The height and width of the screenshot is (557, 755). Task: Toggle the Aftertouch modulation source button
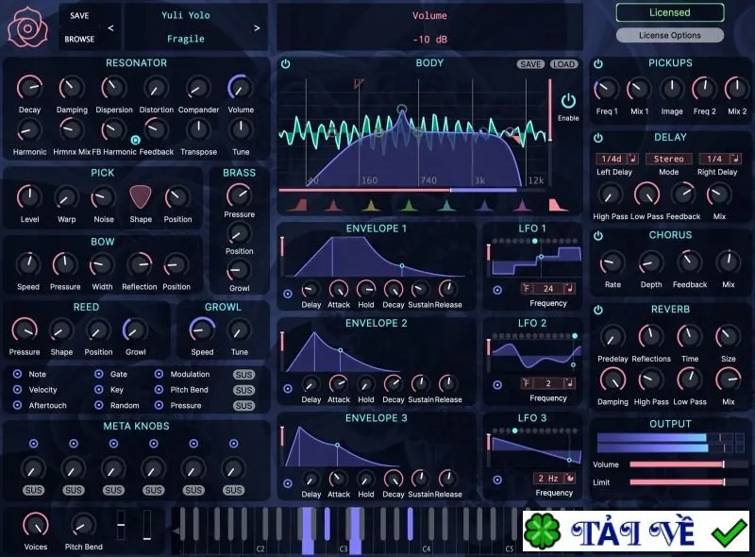click(x=17, y=405)
